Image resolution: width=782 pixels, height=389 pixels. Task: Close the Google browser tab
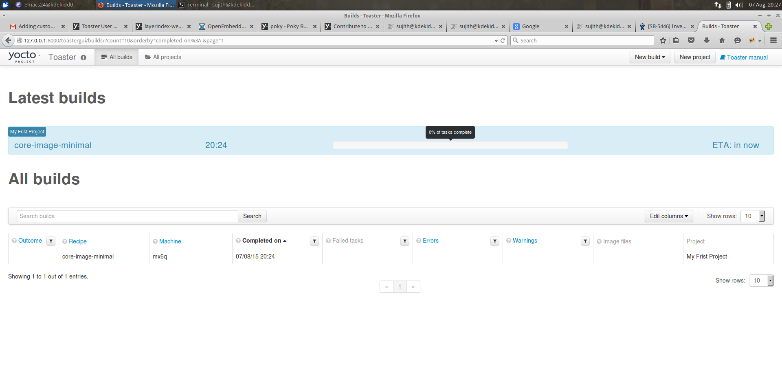[566, 27]
